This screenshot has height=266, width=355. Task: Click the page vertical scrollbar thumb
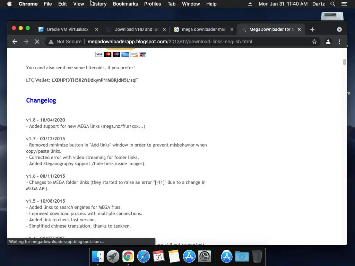[x=344, y=62]
